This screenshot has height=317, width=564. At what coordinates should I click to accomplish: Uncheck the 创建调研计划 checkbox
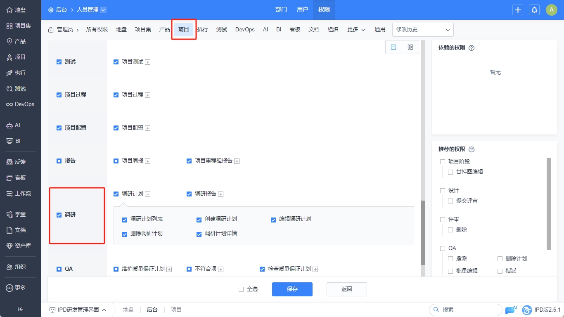(x=199, y=220)
